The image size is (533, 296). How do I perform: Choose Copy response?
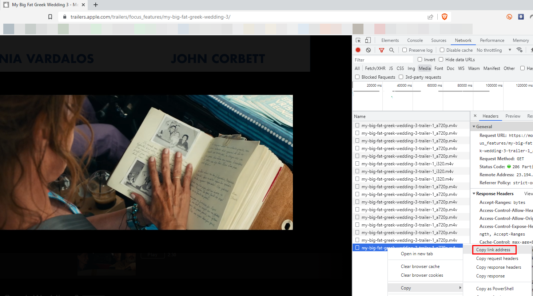pyautogui.click(x=490, y=276)
